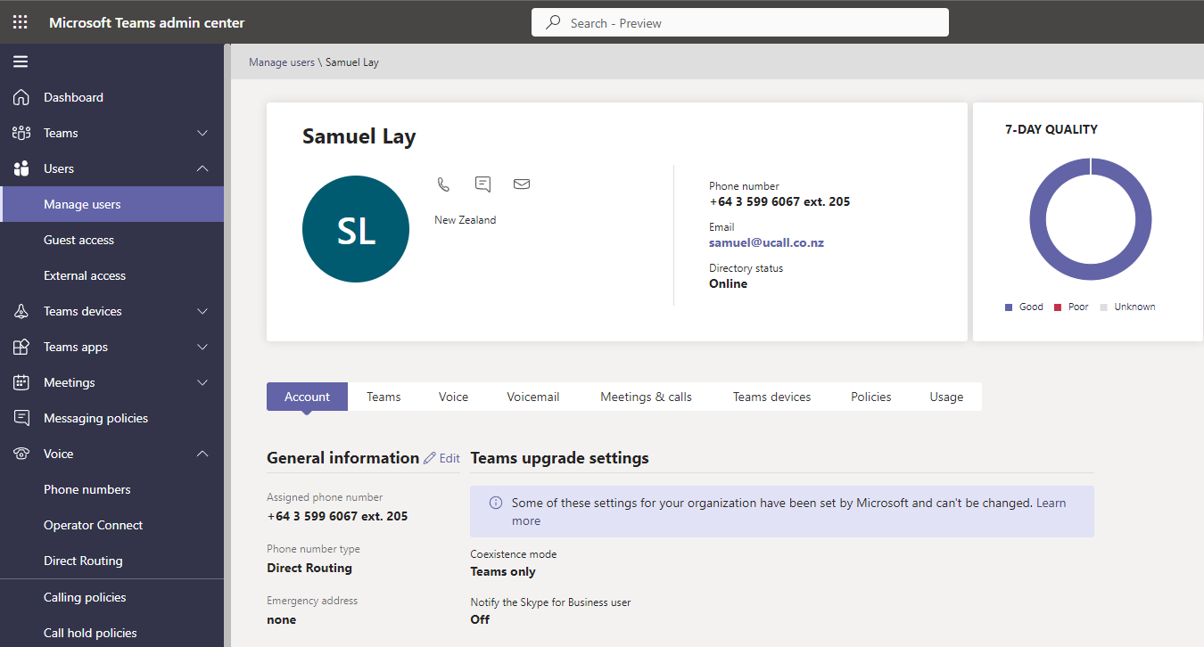The height and width of the screenshot is (647, 1204).
Task: Click the Dashboard home icon
Action: [21, 97]
